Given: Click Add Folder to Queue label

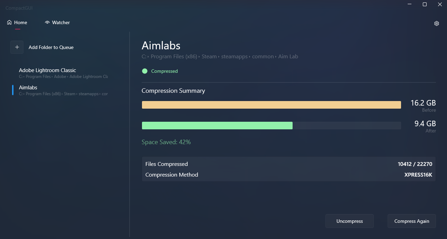Looking at the screenshot, I should [51, 47].
